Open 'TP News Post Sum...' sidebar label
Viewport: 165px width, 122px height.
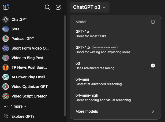pos(29,67)
